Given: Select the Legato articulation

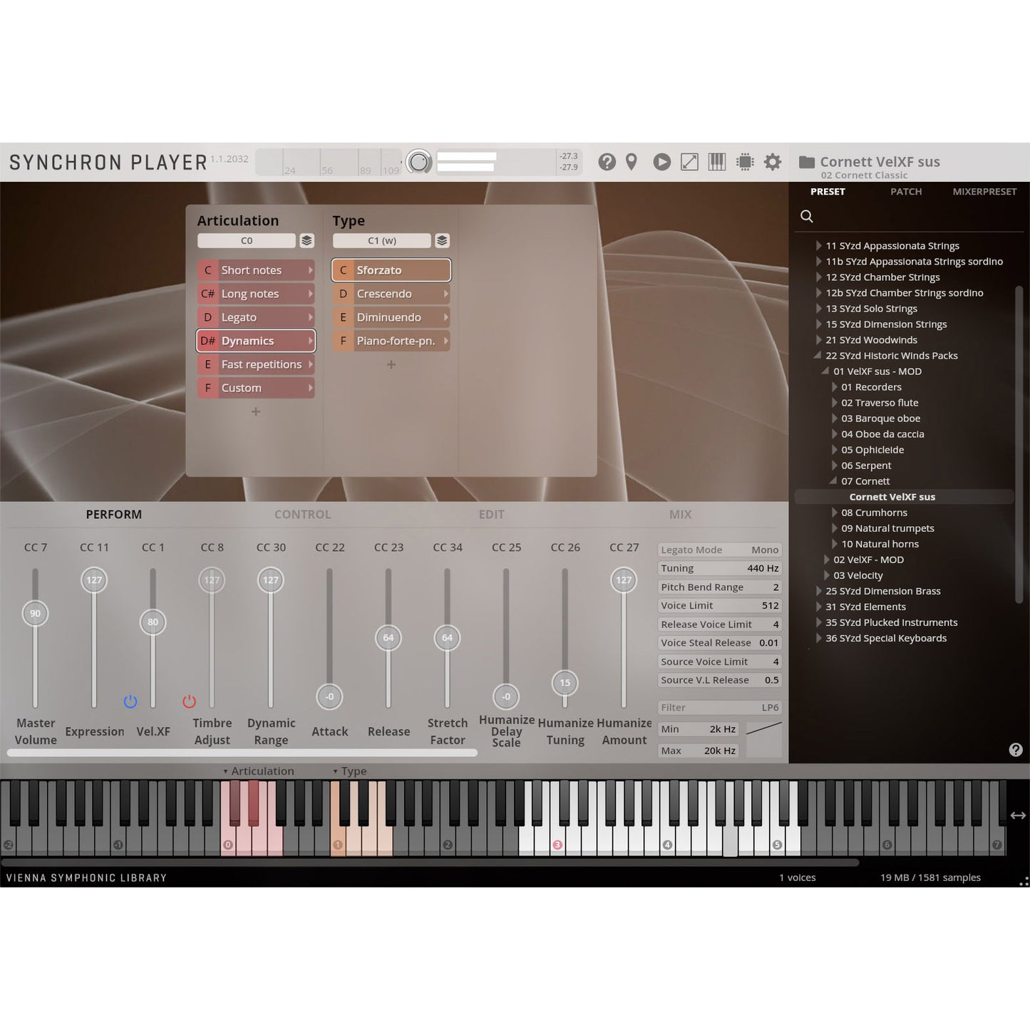Looking at the screenshot, I should coord(255,317).
